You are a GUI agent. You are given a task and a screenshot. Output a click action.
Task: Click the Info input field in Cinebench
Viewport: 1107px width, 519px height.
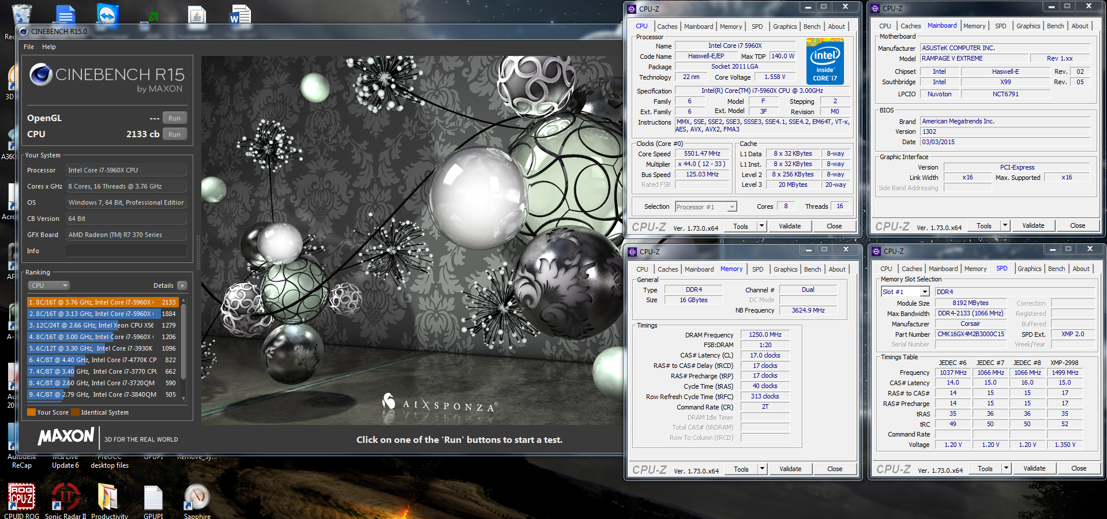click(x=126, y=251)
